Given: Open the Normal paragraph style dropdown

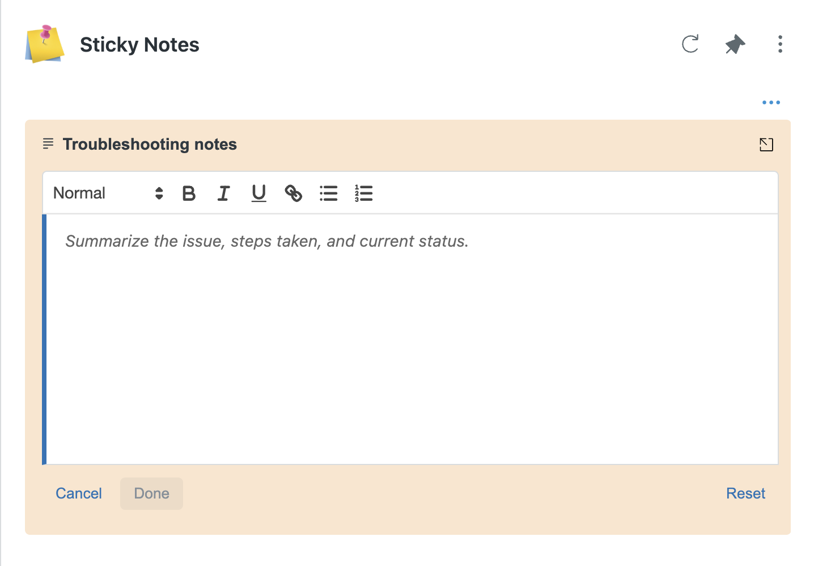Looking at the screenshot, I should (x=108, y=193).
